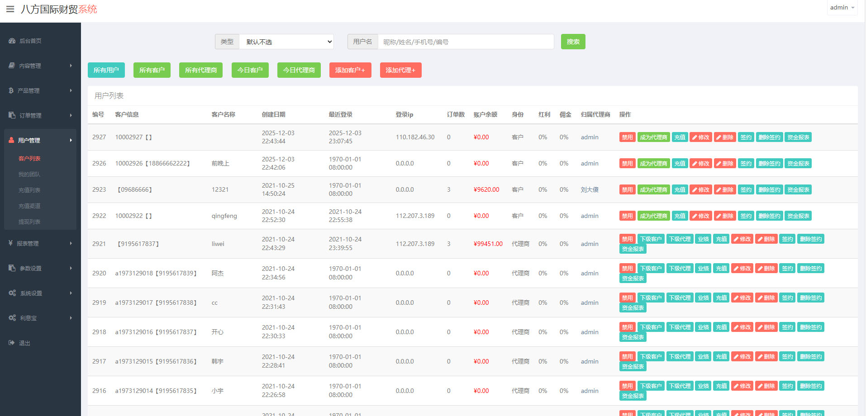Viewport: 866px width, 416px height.
Task: Click the 退出 logout icon
Action: coord(11,342)
